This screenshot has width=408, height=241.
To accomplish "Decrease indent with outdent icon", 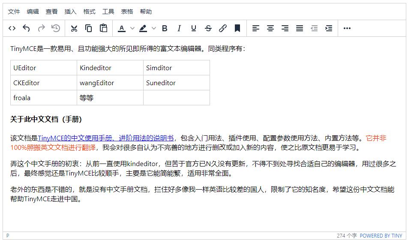I will (314, 28).
